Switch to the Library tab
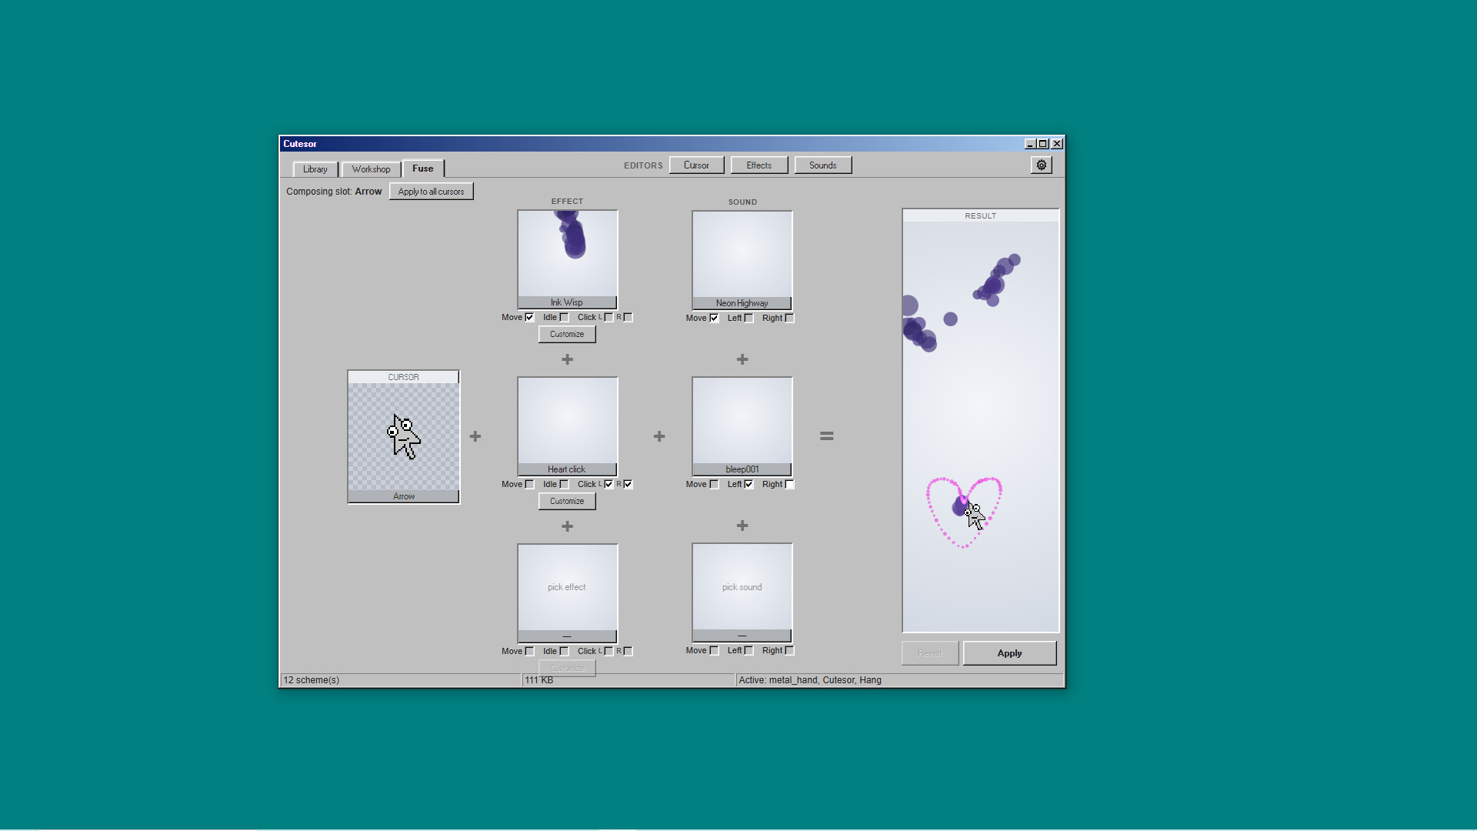Image resolution: width=1477 pixels, height=831 pixels. [315, 169]
